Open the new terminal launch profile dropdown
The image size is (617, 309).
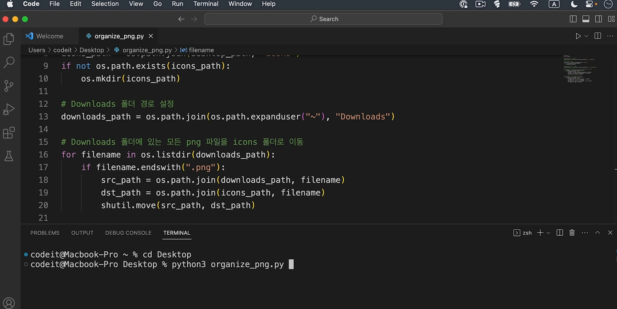click(x=548, y=233)
